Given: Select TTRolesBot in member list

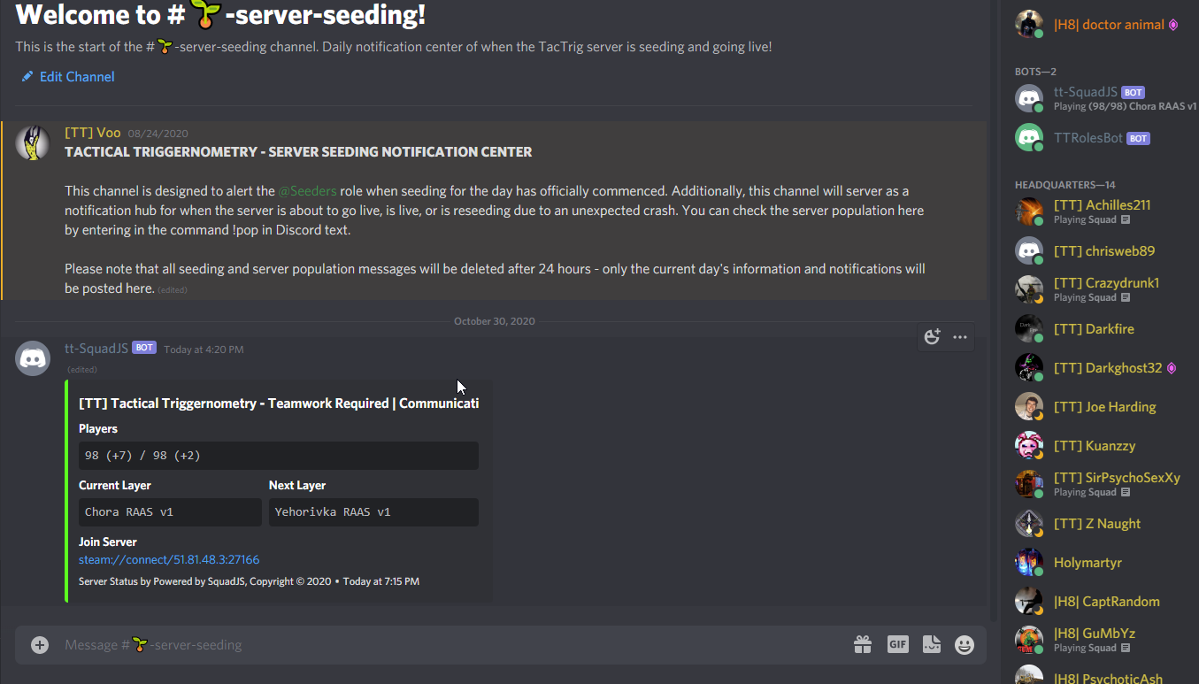Looking at the screenshot, I should click(1103, 138).
